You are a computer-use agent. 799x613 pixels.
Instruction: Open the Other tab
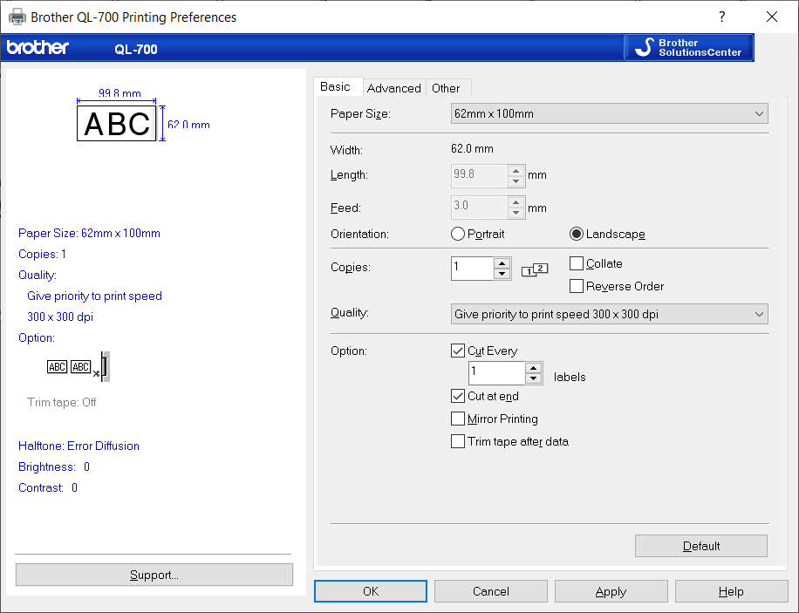[446, 88]
